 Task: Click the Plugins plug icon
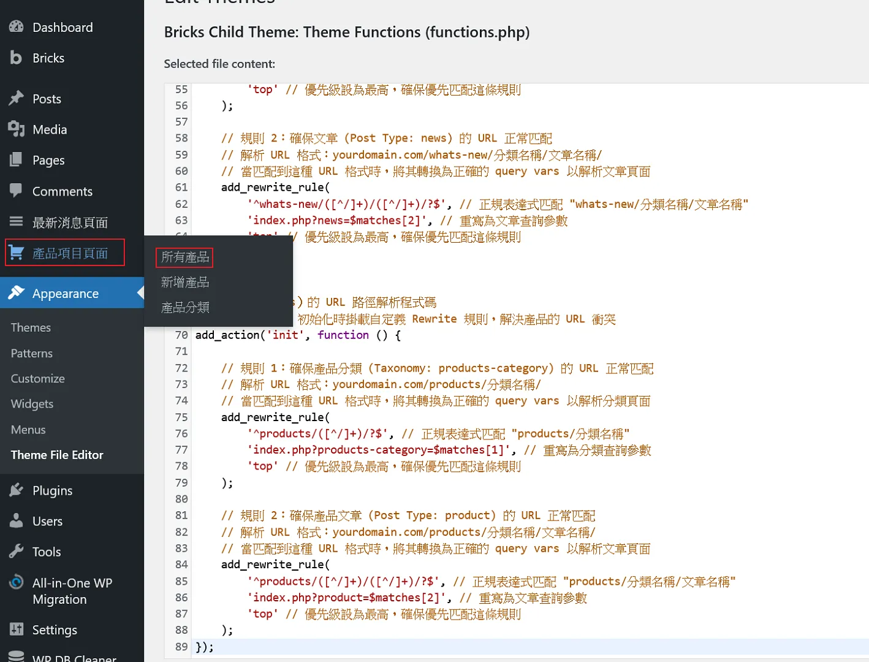tap(17, 490)
